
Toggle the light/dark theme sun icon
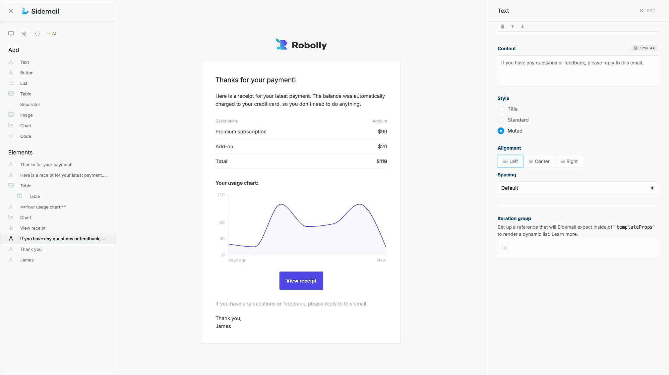24,34
